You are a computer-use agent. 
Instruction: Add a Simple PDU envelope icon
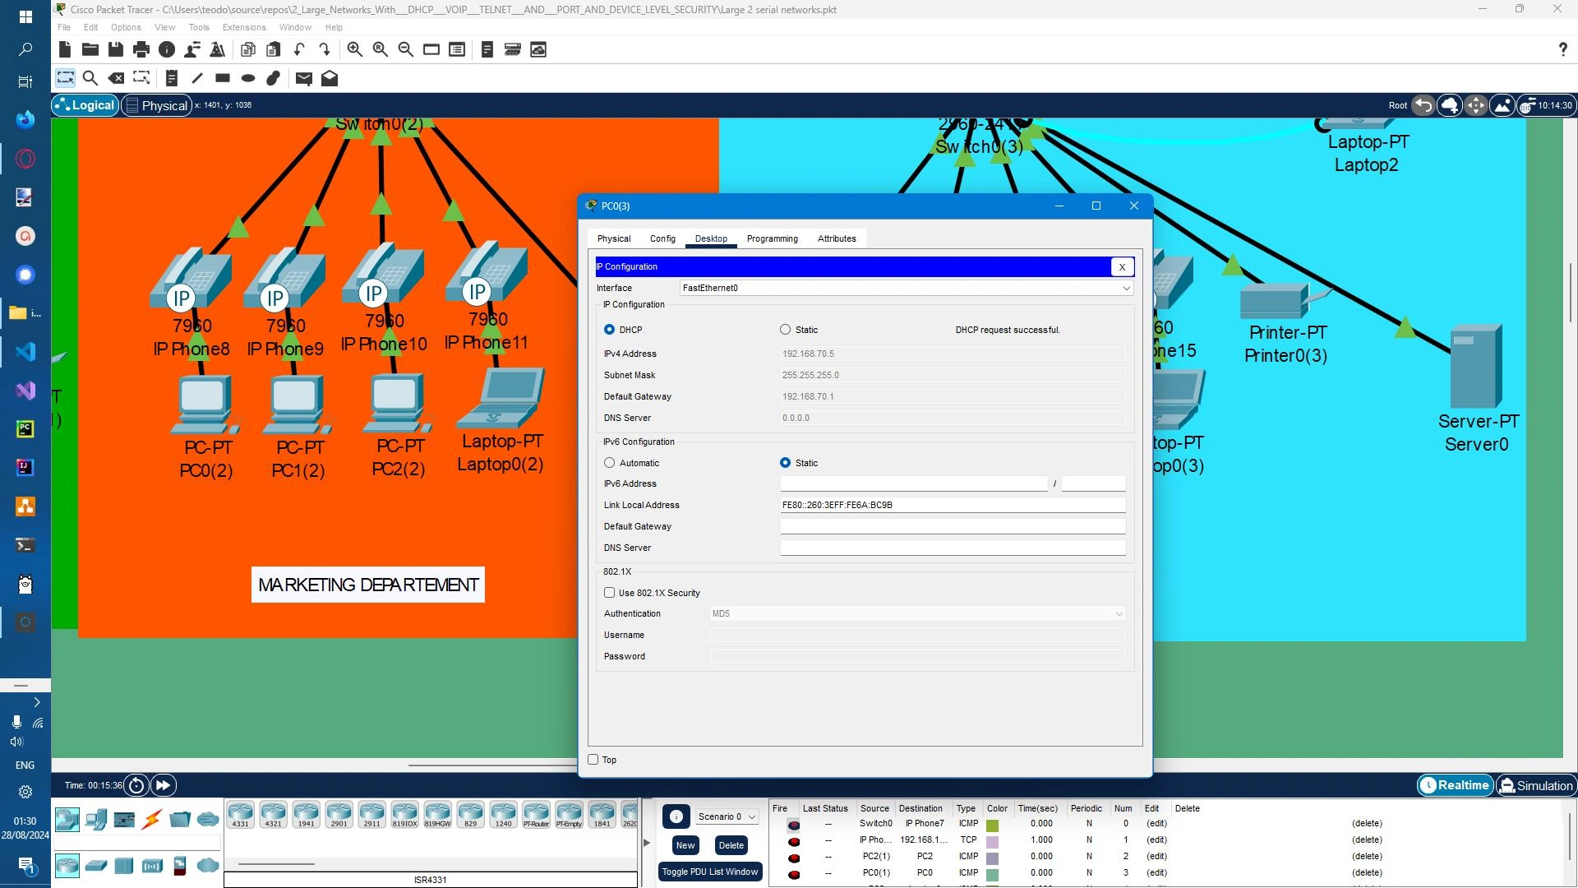[x=304, y=78]
